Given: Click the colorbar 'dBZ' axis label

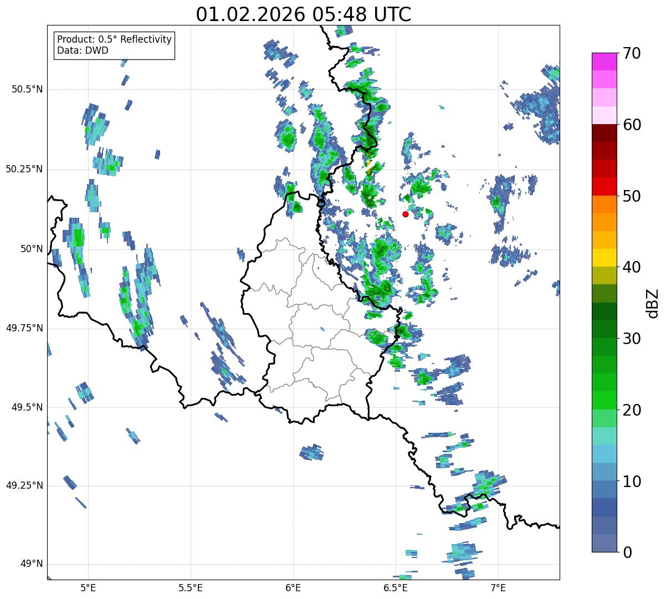Looking at the screenshot, I should 652,303.
